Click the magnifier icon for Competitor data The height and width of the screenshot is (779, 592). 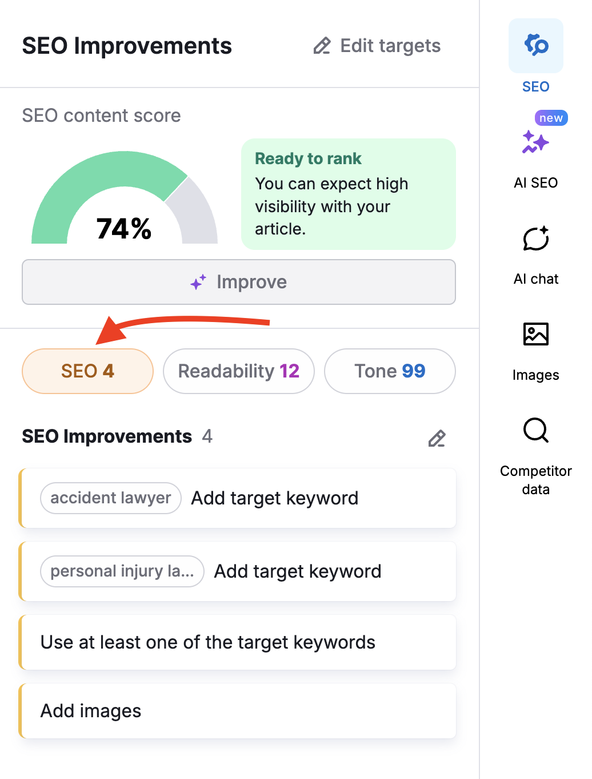click(x=535, y=431)
